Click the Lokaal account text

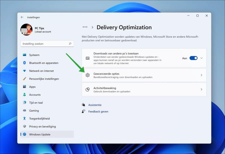[43, 32]
